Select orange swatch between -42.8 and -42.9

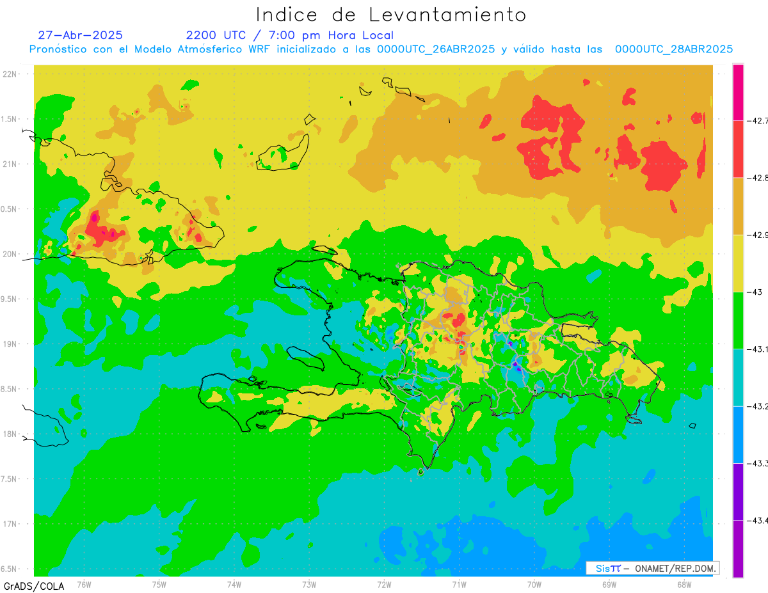(x=738, y=206)
